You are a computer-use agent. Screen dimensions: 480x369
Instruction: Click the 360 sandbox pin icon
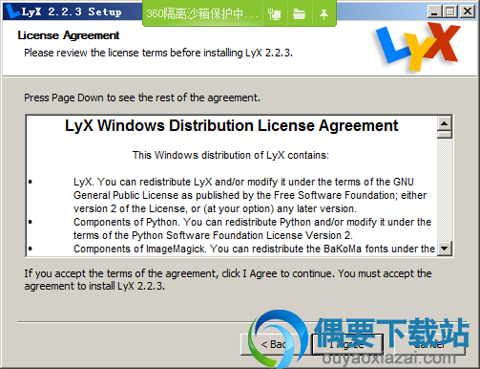tap(323, 13)
